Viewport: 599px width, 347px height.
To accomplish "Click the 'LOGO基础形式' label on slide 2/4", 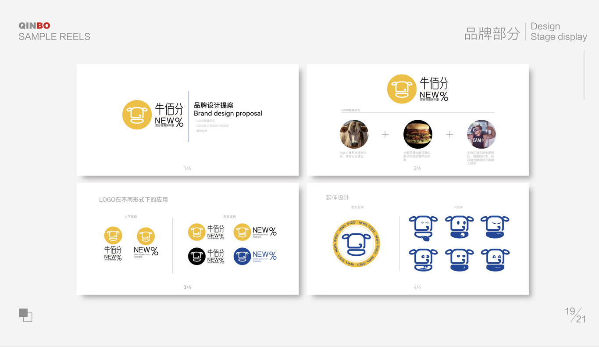I will (350, 110).
